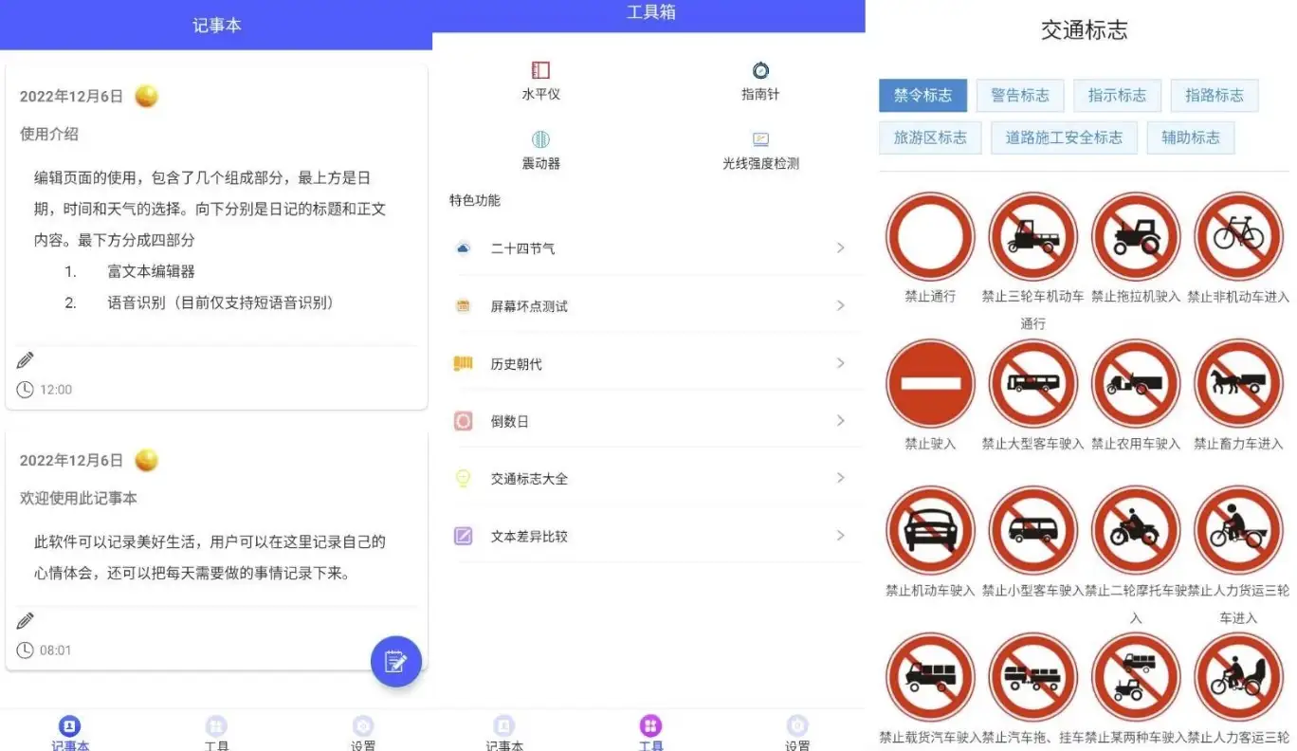This screenshot has height=751, width=1297.
Task: Expand the 交通标志大全 row
Action: point(840,479)
